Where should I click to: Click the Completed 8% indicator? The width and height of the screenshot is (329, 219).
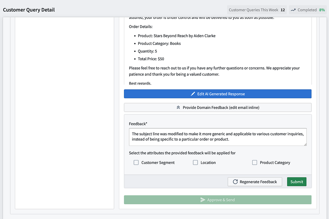click(x=308, y=10)
